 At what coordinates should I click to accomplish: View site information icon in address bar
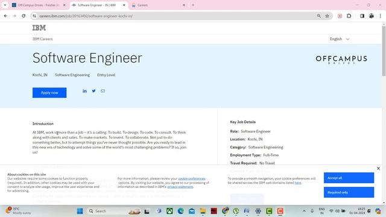34,16
